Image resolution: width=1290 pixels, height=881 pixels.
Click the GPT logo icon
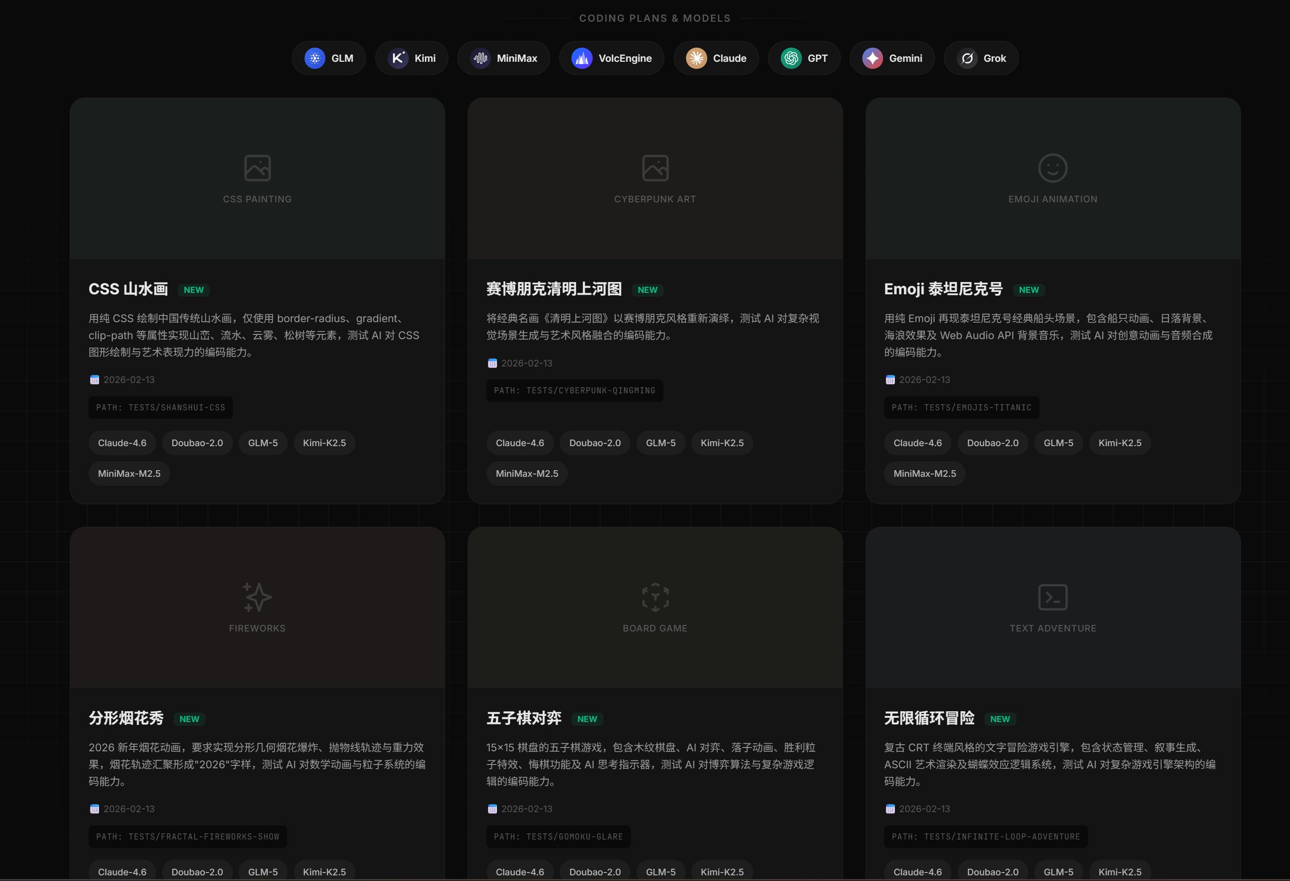791,58
